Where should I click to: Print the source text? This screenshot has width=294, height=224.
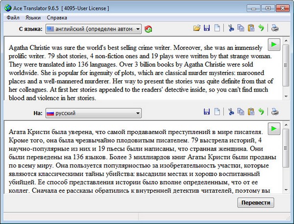pos(275,29)
